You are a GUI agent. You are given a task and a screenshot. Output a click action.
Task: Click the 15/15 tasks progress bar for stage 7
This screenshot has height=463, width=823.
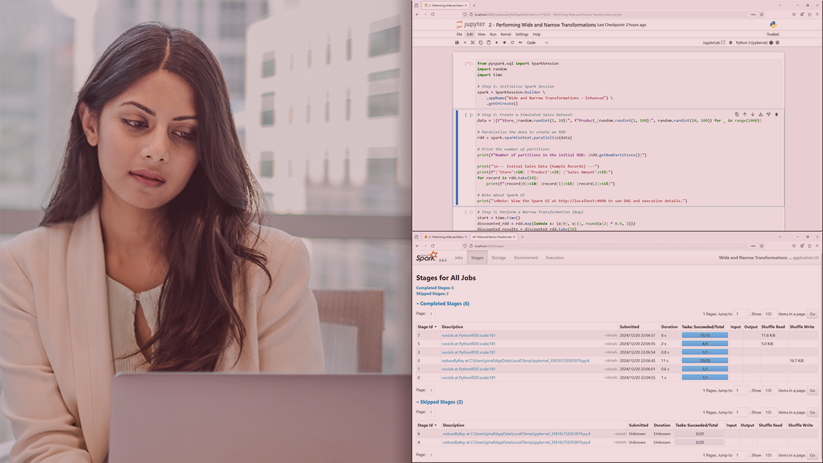705,336
